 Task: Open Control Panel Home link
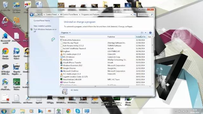coord(42,21)
